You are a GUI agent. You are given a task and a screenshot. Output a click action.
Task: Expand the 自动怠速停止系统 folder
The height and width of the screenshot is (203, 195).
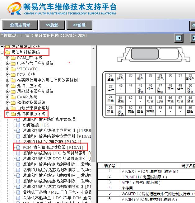(x=8, y=108)
